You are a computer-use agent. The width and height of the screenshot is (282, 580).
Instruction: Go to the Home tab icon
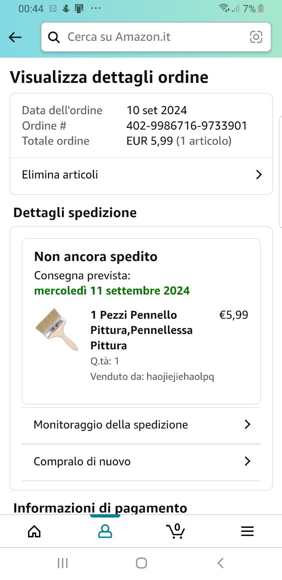pyautogui.click(x=34, y=531)
